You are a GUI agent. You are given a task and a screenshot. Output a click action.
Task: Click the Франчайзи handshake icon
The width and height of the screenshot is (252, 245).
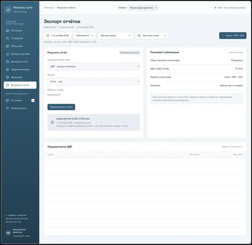click(x=8, y=77)
